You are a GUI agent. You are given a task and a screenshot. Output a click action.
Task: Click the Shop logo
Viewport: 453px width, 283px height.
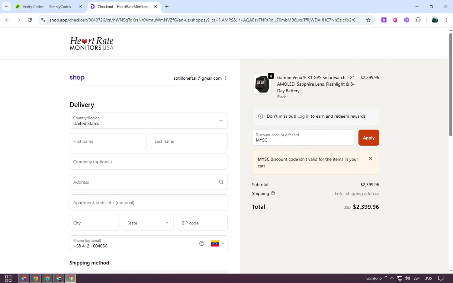[x=77, y=78]
